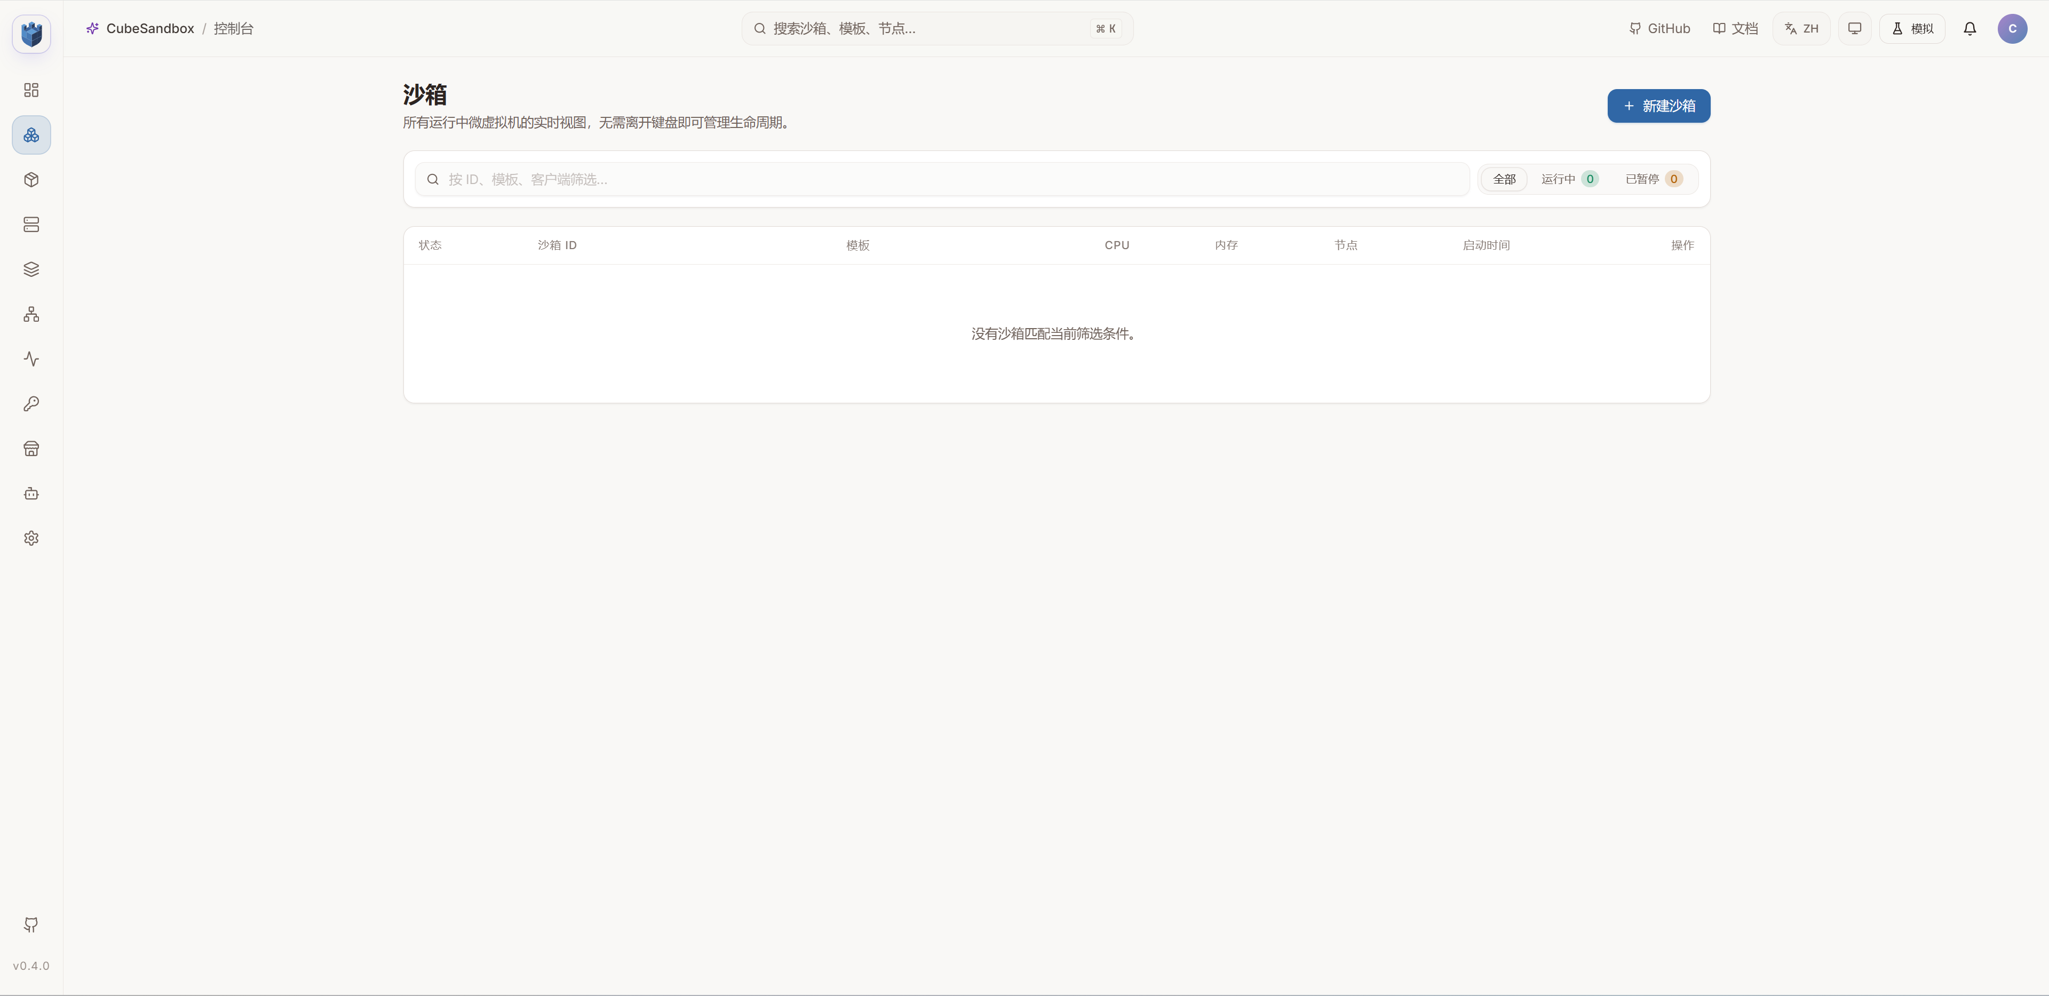
Task: Open the network topology icon in sidebar
Action: pos(32,314)
